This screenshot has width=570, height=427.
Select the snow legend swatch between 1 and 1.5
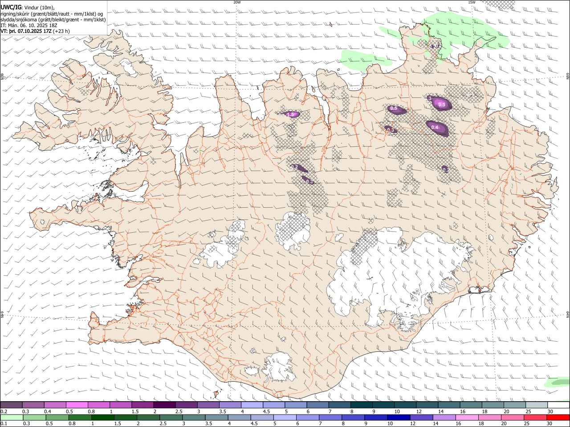pyautogui.click(x=121, y=405)
